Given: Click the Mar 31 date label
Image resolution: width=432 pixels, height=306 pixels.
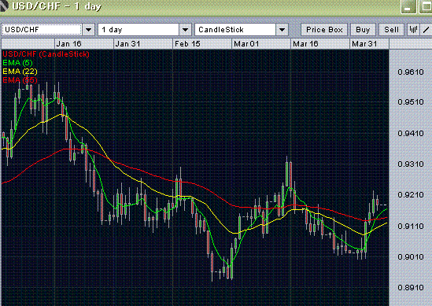Looking at the screenshot, I should tap(364, 44).
